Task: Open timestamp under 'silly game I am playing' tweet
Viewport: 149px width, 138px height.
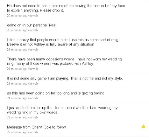Action: [17, 84]
